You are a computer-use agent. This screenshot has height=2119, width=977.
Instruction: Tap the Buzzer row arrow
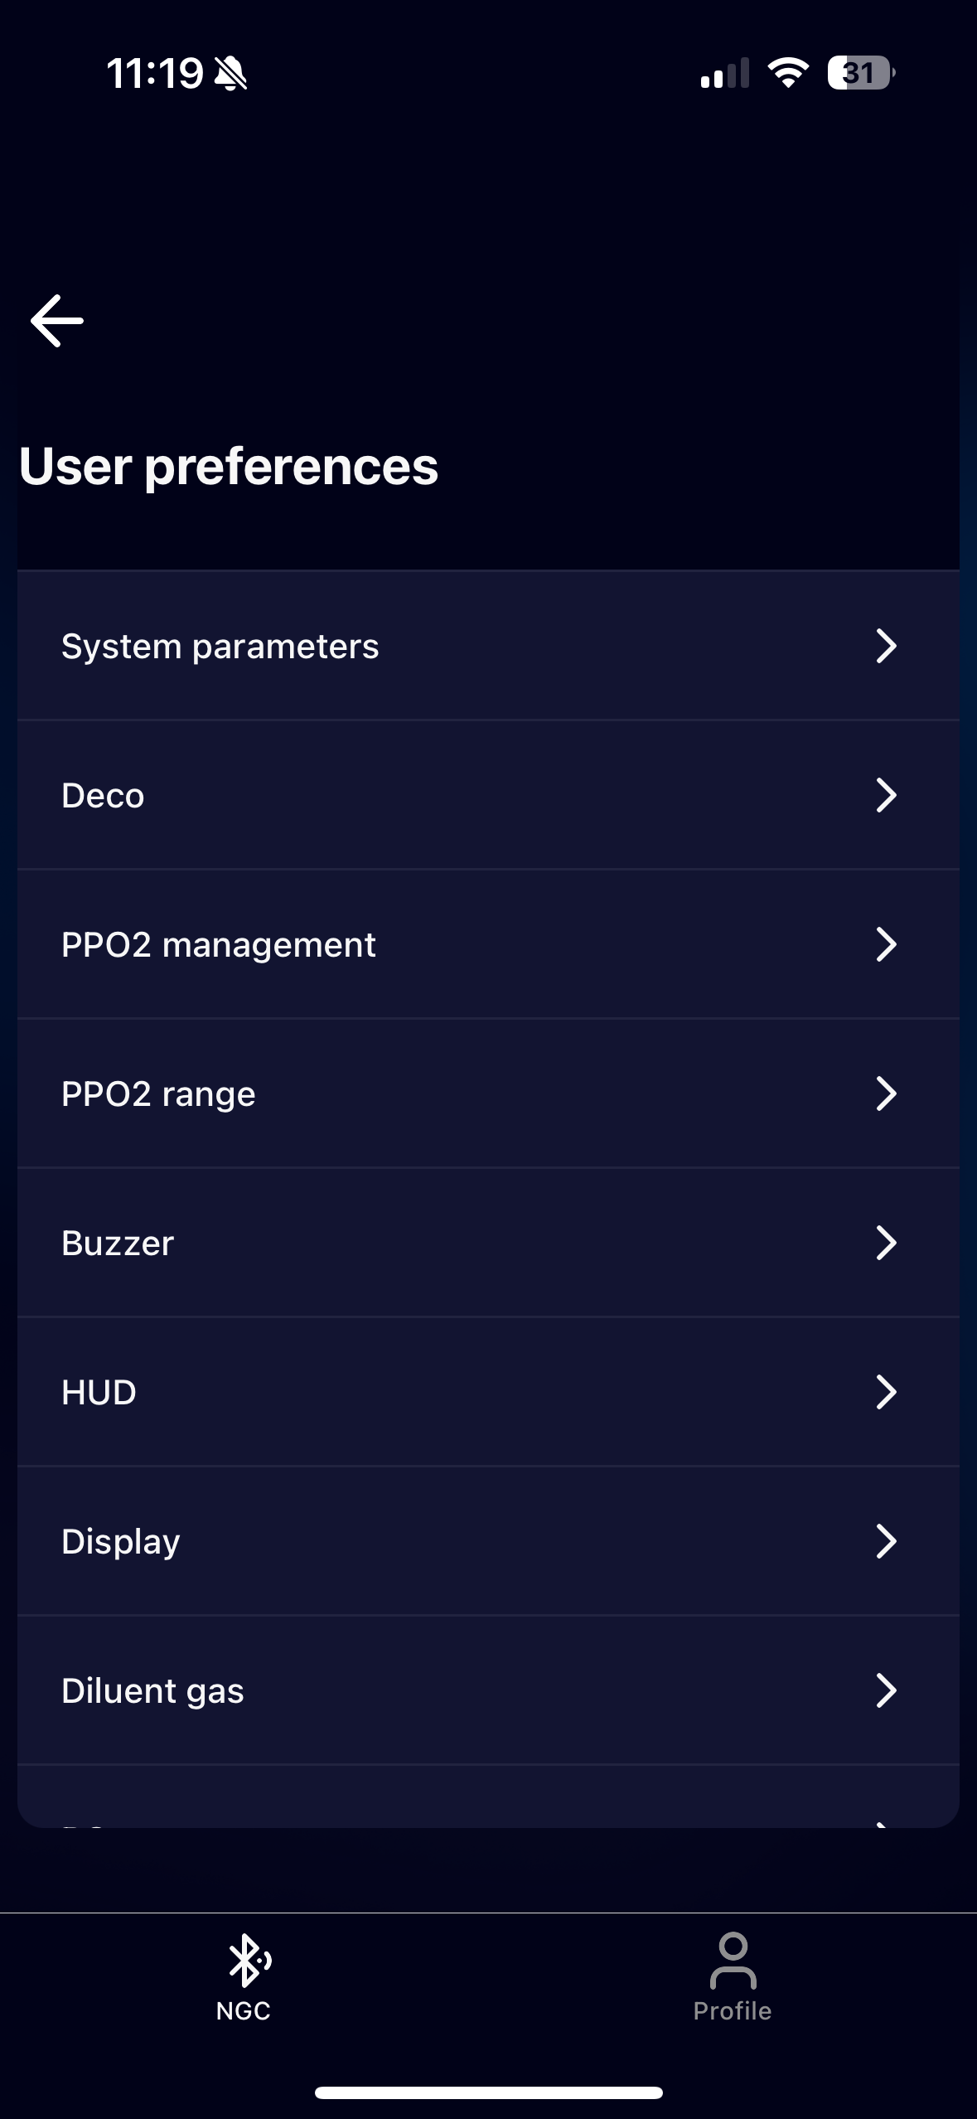(x=886, y=1243)
